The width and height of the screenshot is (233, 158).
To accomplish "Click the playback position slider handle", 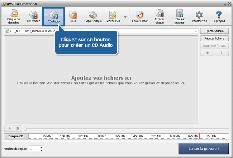I will click(25, 129).
